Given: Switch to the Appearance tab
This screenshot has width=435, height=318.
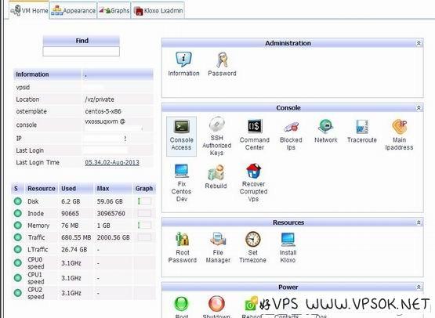Looking at the screenshot, I should 73,10.
